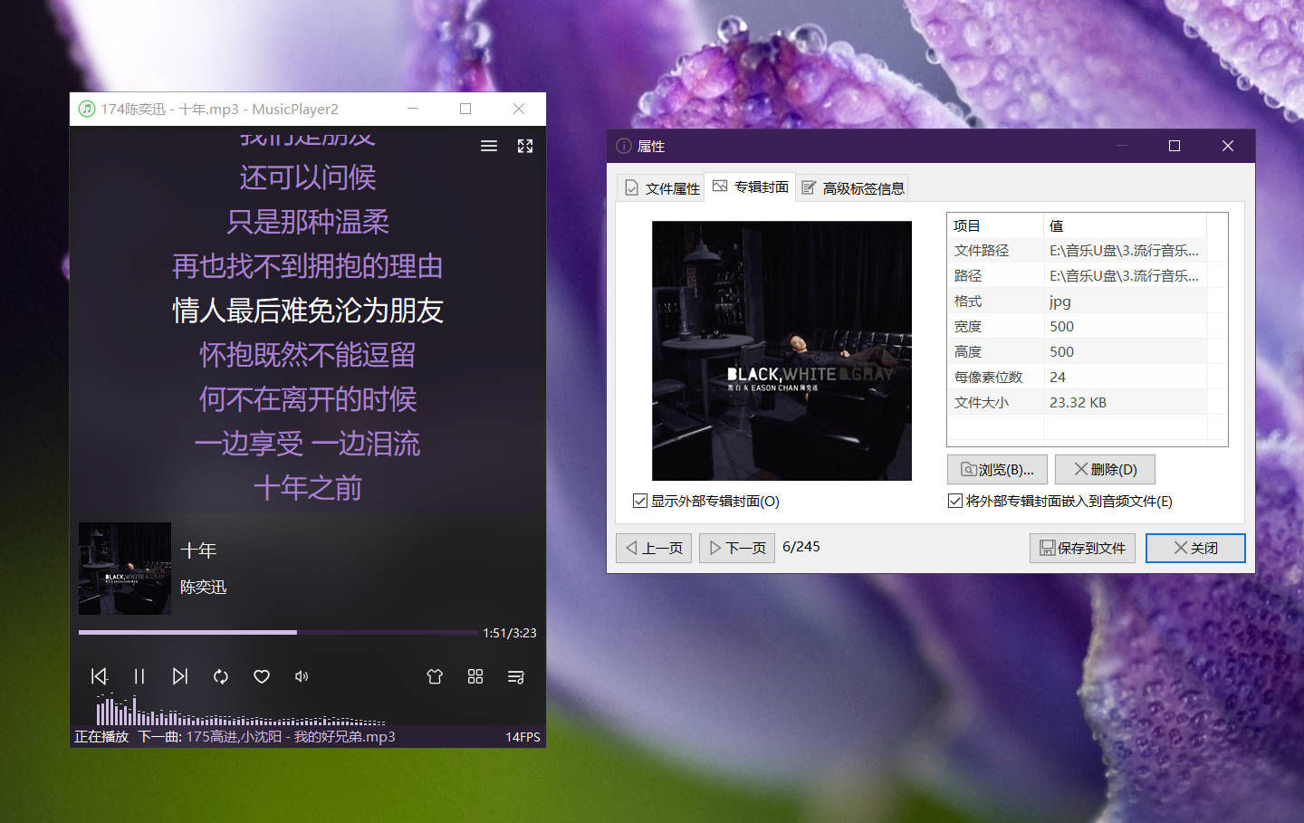Toggle 将外部专辑封面嵌入到音频文件(E) checkbox
The image size is (1304, 823).
(1060, 501)
